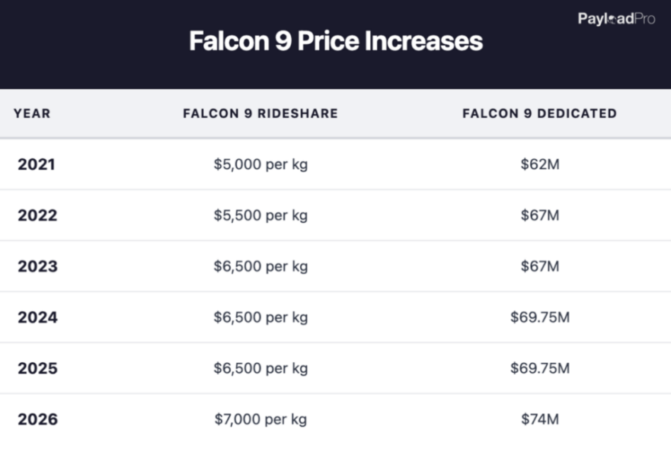Image resolution: width=671 pixels, height=452 pixels.
Task: Select the 2025 dedicated price cell
Action: point(539,369)
